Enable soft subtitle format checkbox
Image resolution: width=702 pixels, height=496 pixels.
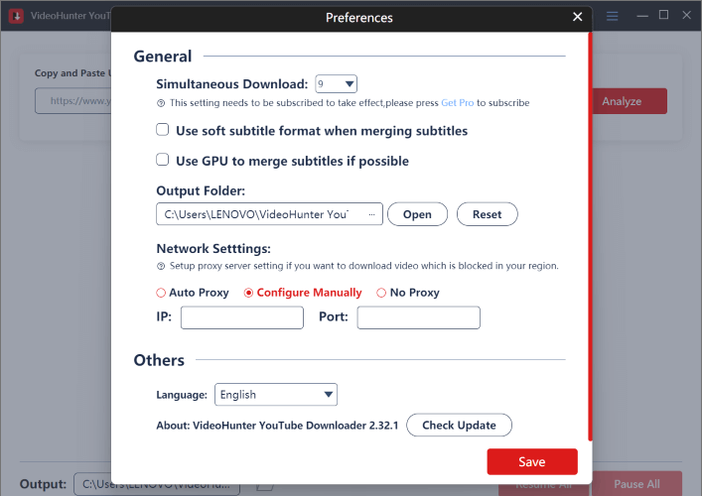tap(163, 130)
